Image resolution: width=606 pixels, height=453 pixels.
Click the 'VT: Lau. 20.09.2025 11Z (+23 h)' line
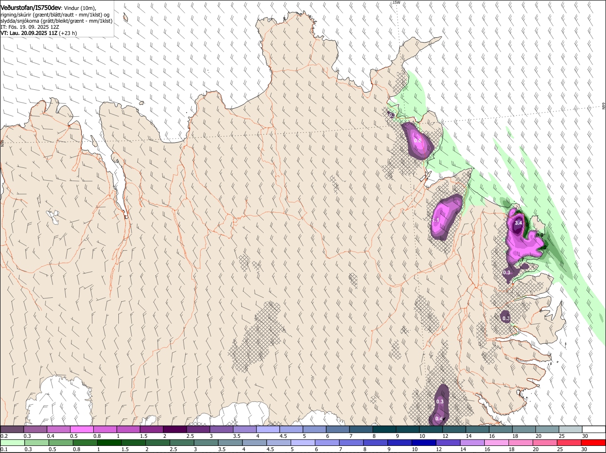point(39,33)
